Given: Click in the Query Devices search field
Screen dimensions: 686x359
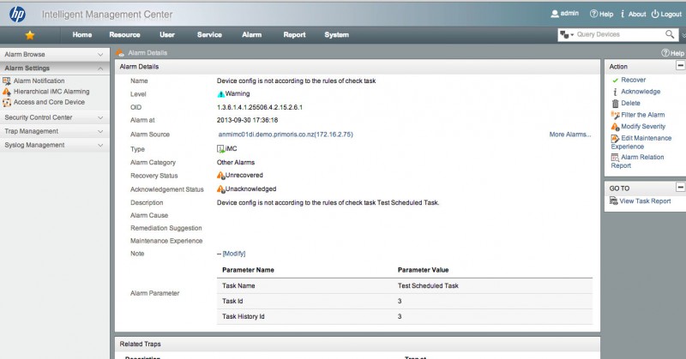Looking at the screenshot, I should 619,34.
